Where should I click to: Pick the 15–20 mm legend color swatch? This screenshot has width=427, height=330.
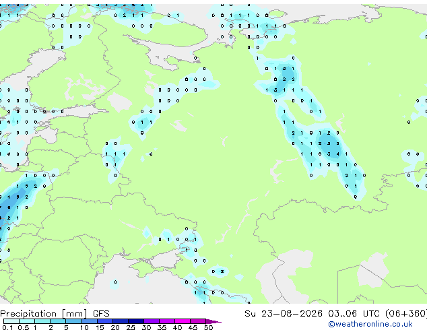[x=105, y=321]
